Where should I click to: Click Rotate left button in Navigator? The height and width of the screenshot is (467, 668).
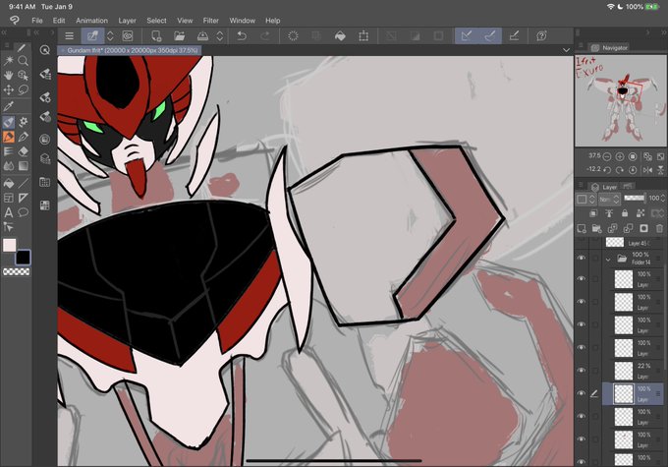pos(607,170)
